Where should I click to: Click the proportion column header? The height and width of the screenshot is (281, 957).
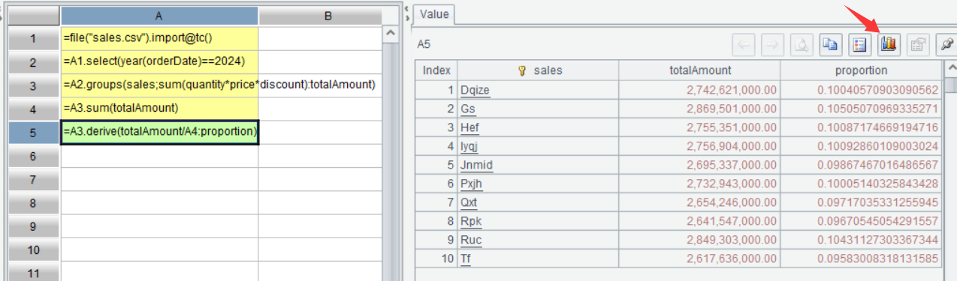point(862,70)
